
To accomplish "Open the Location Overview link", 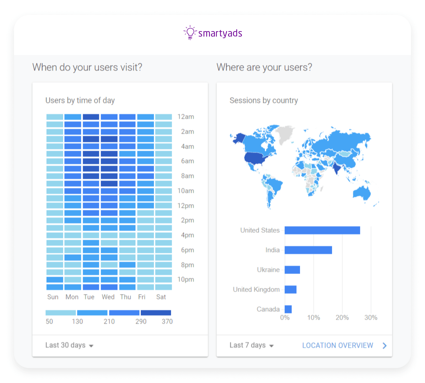I will click(337, 345).
